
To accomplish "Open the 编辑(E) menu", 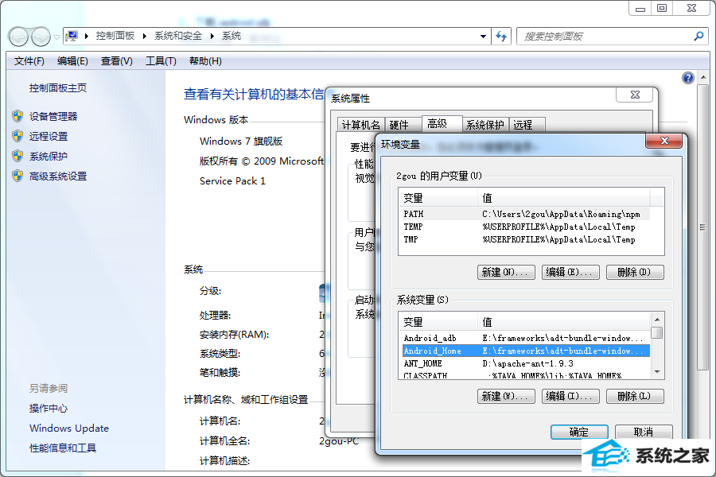I will pyautogui.click(x=72, y=61).
